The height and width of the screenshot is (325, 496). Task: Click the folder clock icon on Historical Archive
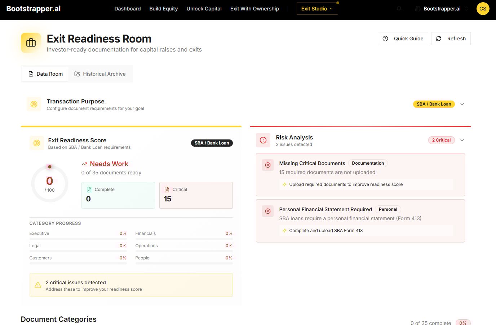coord(77,74)
